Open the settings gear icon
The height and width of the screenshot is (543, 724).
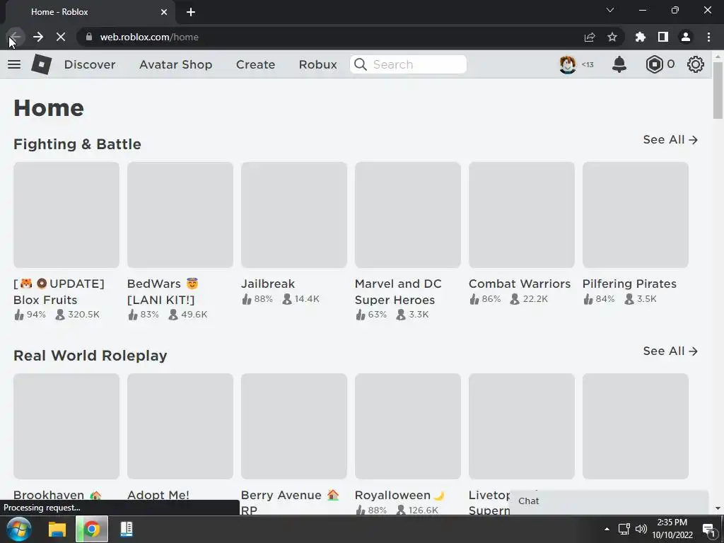click(696, 64)
